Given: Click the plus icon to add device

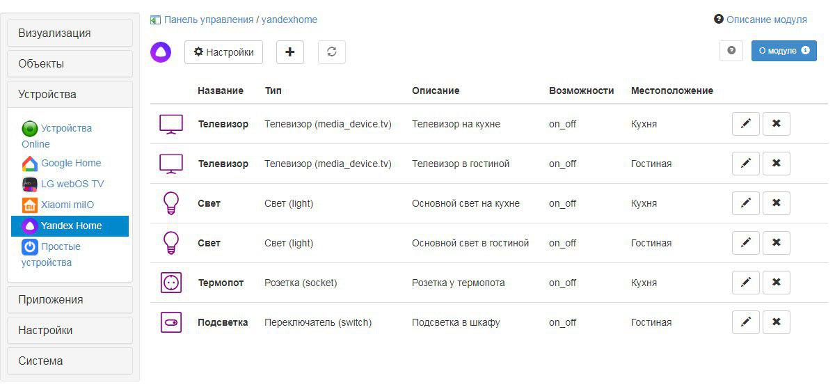Looking at the screenshot, I should click(x=290, y=52).
